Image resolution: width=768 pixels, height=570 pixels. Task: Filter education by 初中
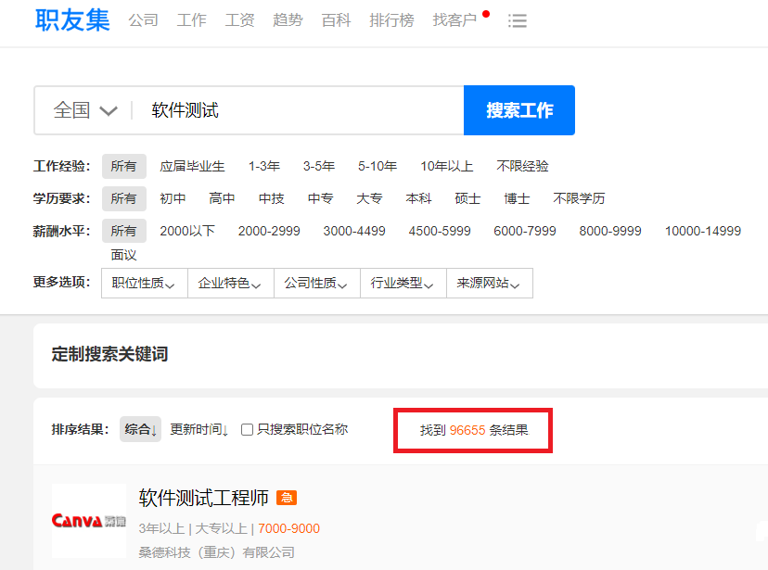(173, 198)
